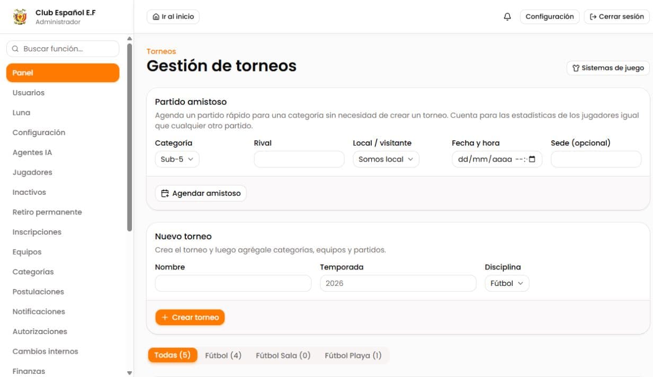Open Sistemas de juego
This screenshot has height=377, width=653.
tap(608, 68)
